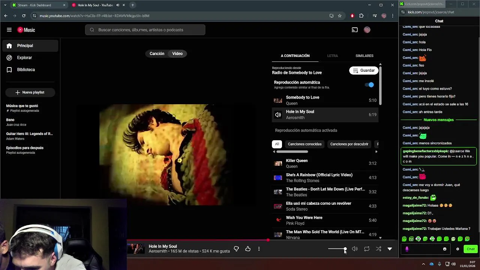This screenshot has width=480, height=270.
Task: Click the volume slider handle
Action: pyautogui.click(x=345, y=249)
